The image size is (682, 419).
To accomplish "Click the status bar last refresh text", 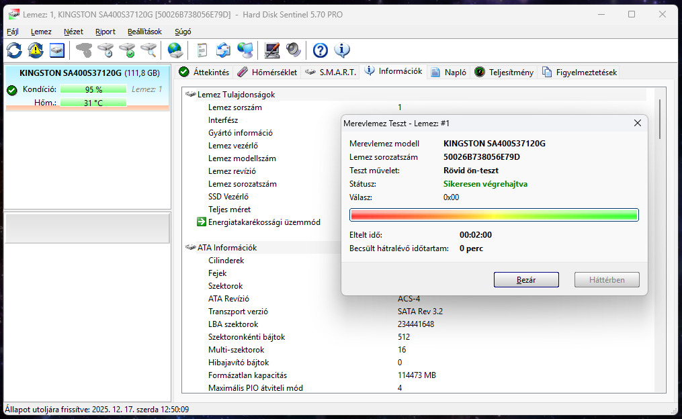I will tap(97, 410).
